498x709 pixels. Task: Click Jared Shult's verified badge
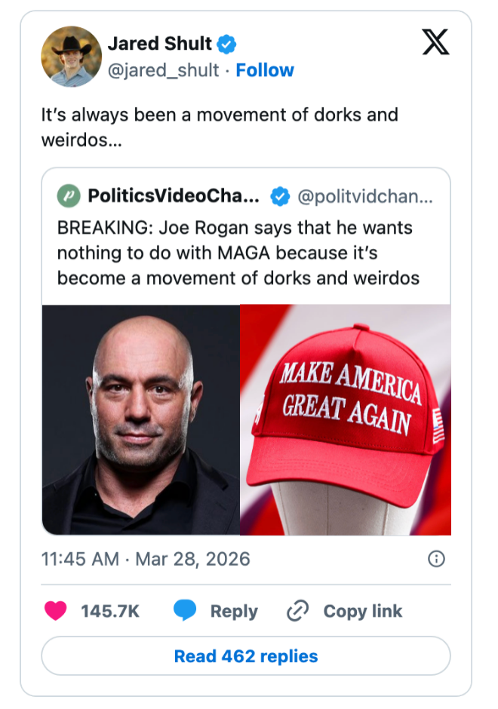click(x=226, y=45)
